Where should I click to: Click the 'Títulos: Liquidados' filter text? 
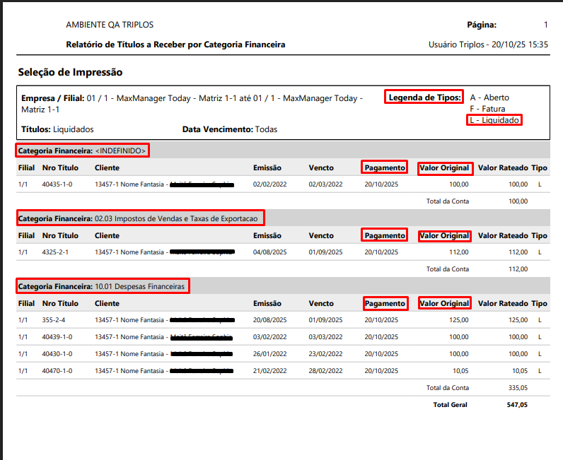57,130
